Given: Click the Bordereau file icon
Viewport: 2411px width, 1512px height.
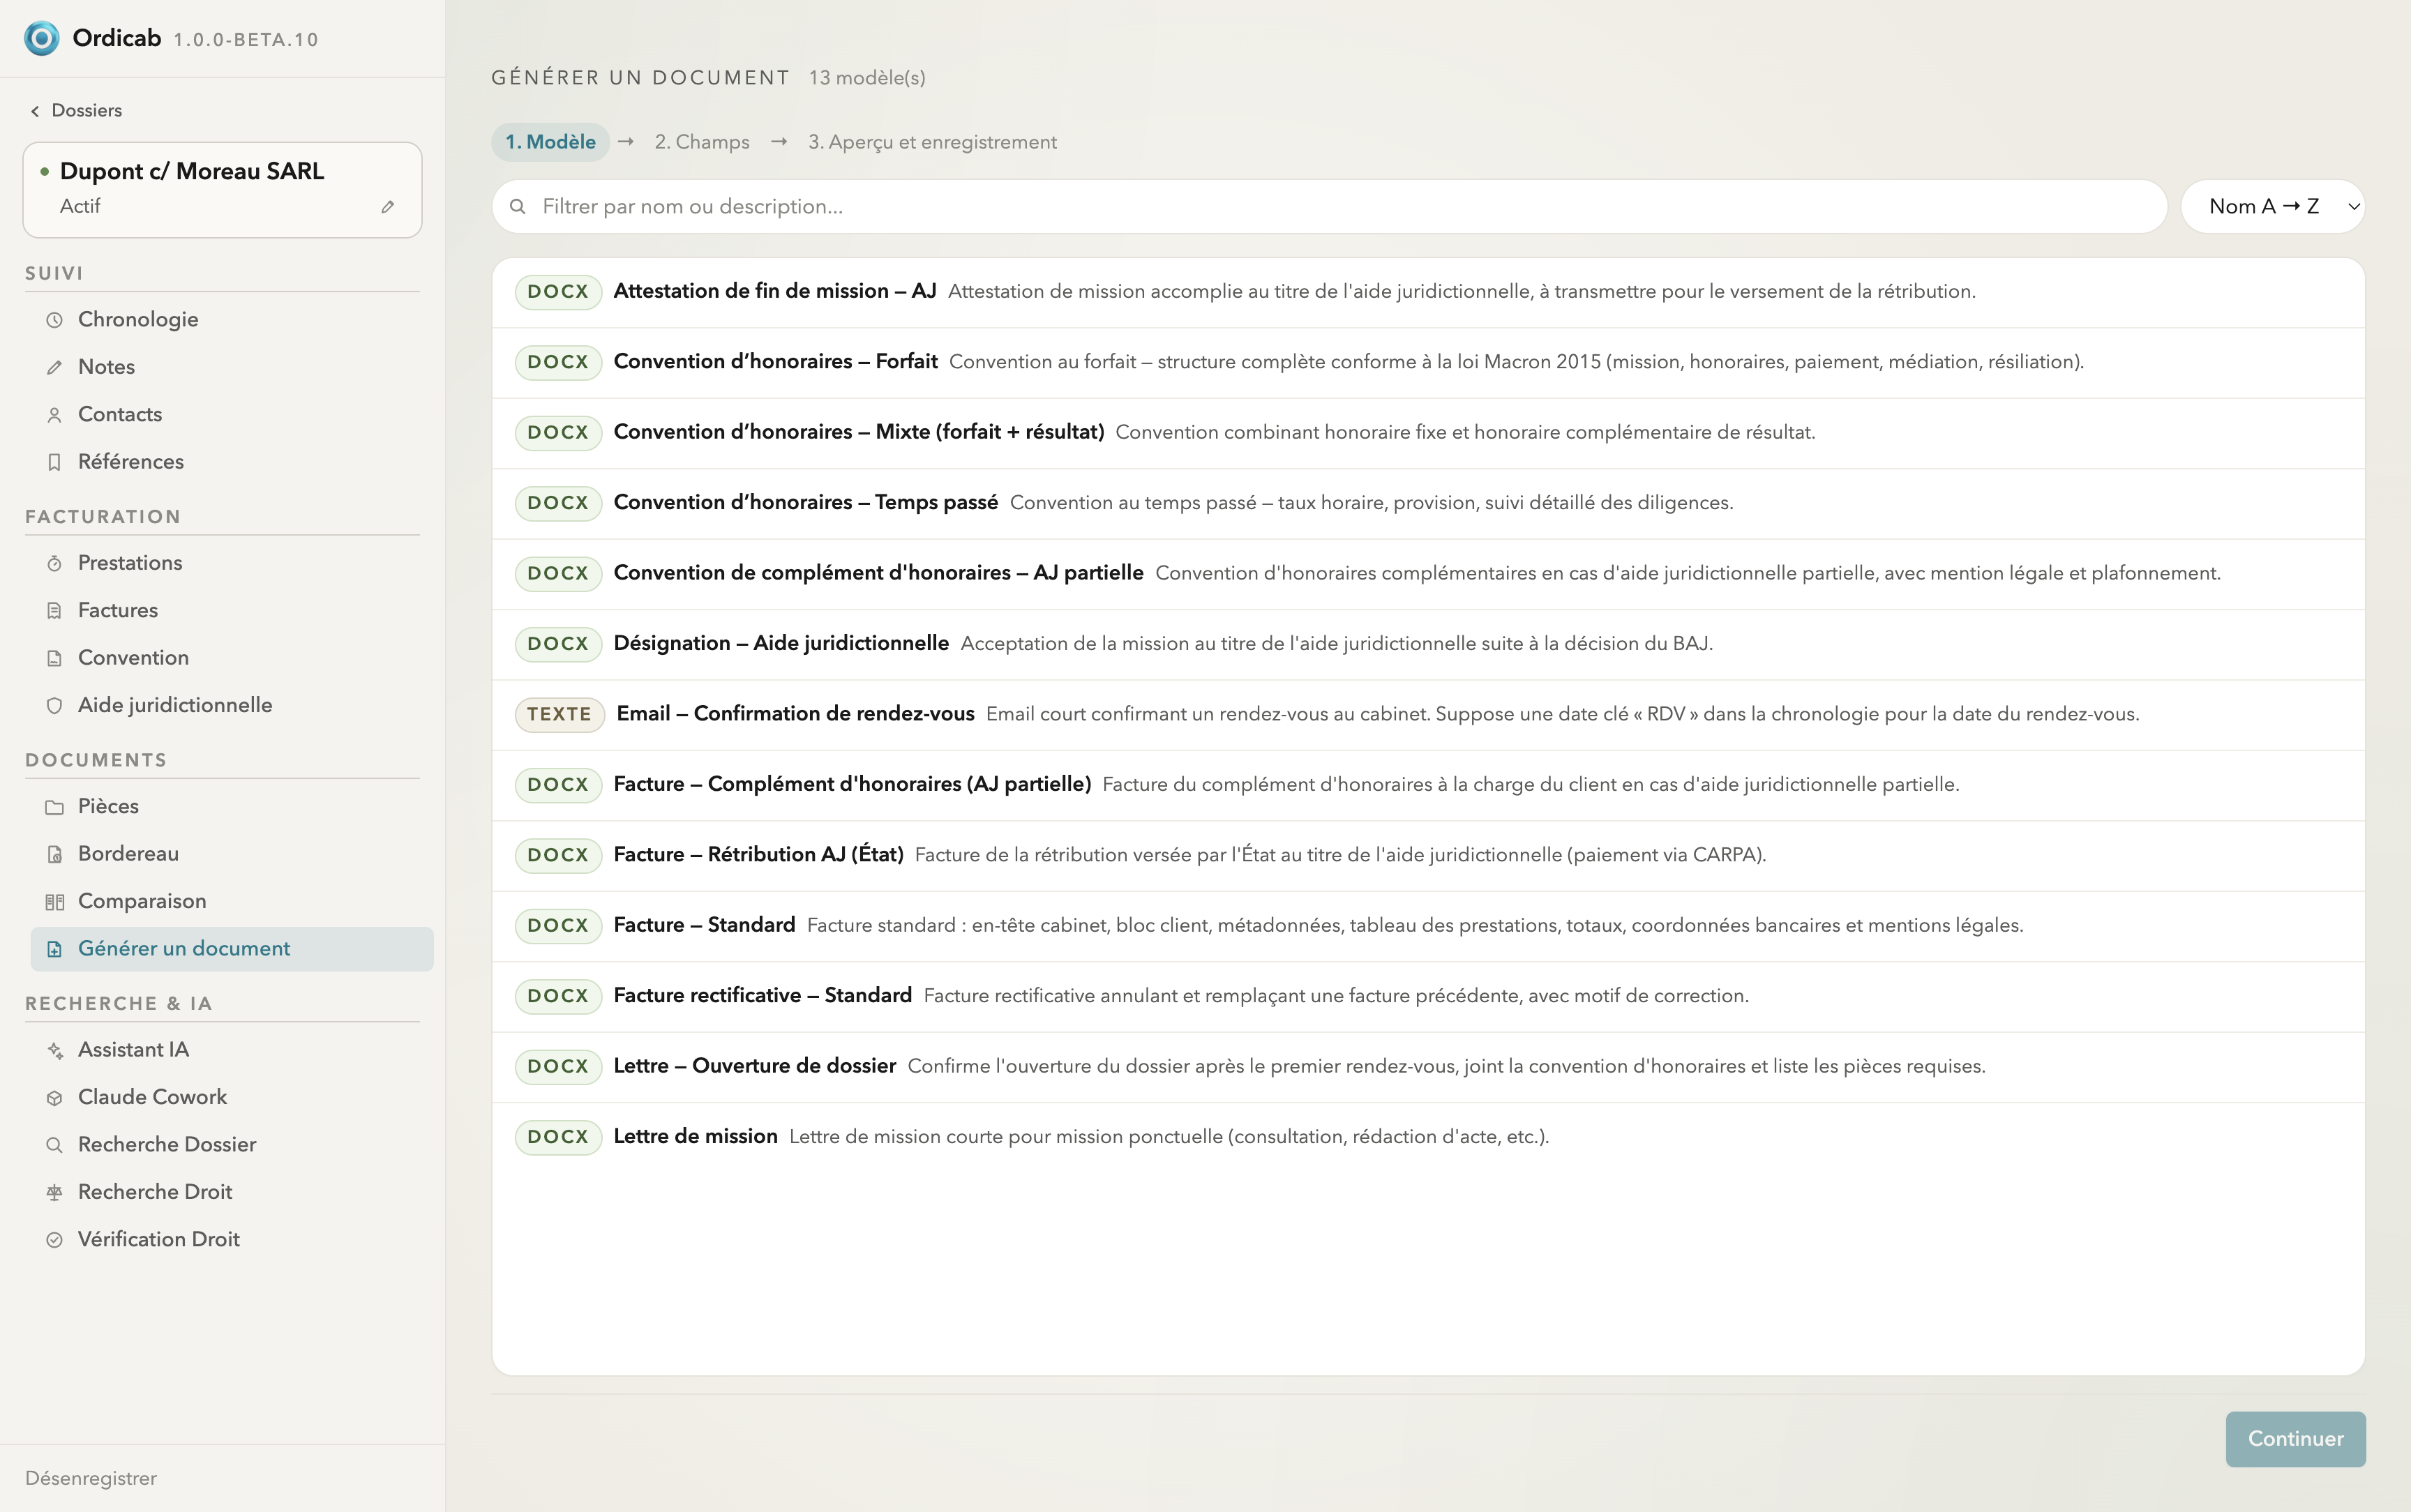Looking at the screenshot, I should (55, 854).
